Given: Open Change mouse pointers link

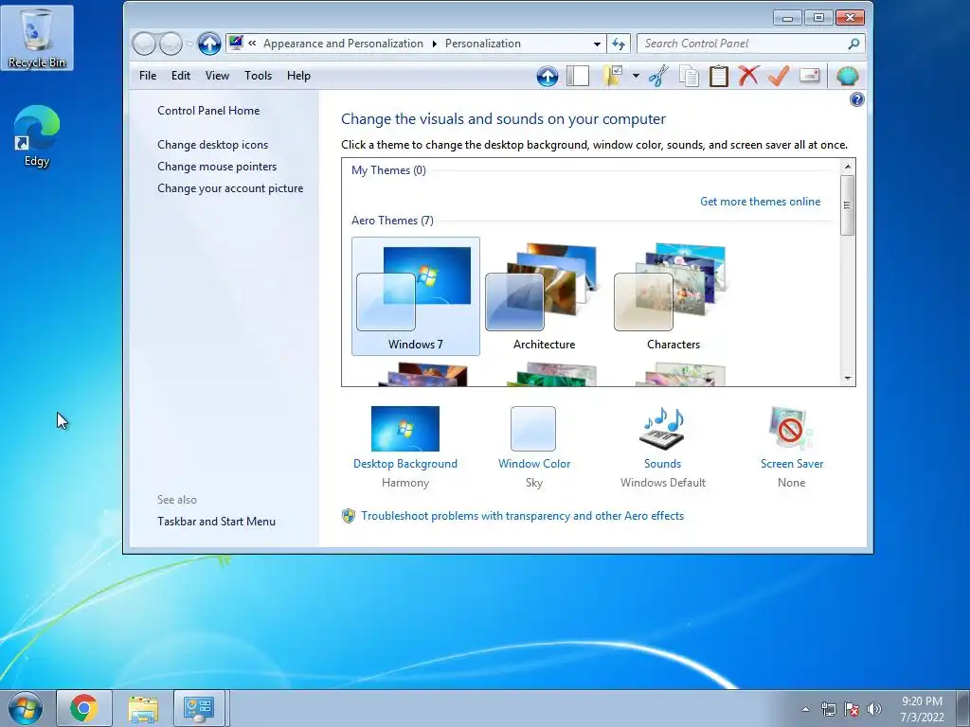Looking at the screenshot, I should [217, 167].
